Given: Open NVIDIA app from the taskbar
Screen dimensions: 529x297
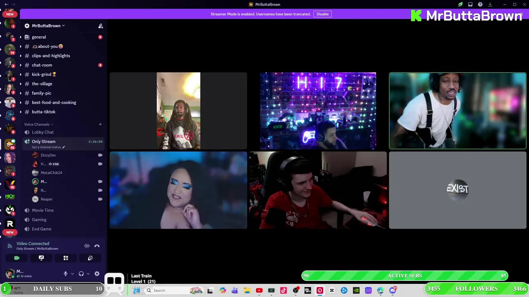Looking at the screenshot, I should click(356, 290).
